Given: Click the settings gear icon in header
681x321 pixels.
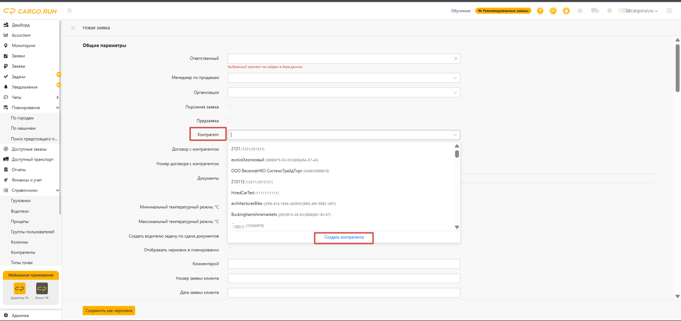Looking at the screenshot, I should pyautogui.click(x=609, y=11).
